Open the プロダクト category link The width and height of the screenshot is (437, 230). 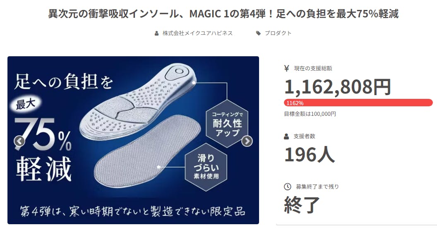pos(278,34)
